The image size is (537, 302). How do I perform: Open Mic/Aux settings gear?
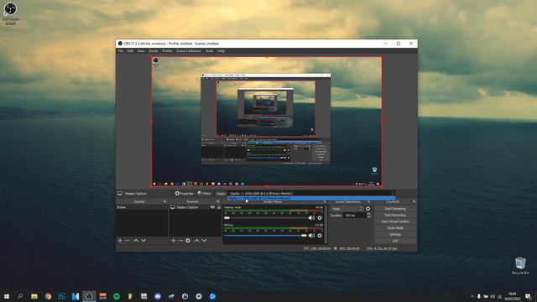(x=320, y=235)
